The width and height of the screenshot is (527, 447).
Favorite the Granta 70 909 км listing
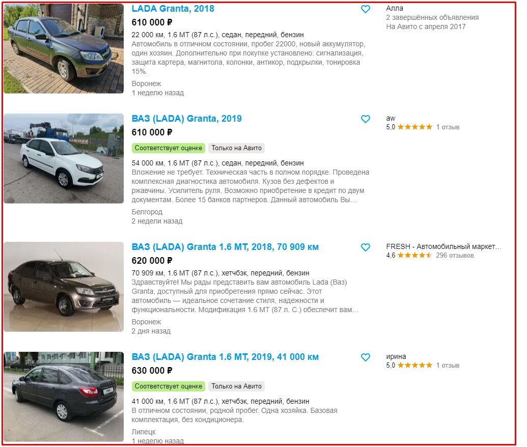(x=366, y=247)
